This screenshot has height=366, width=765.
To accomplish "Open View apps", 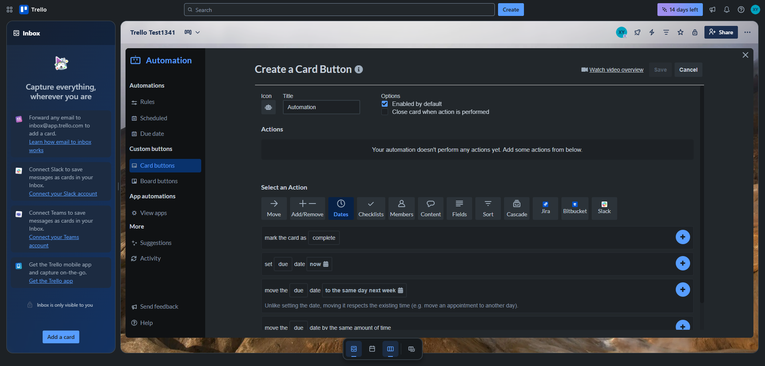I will pyautogui.click(x=165, y=213).
